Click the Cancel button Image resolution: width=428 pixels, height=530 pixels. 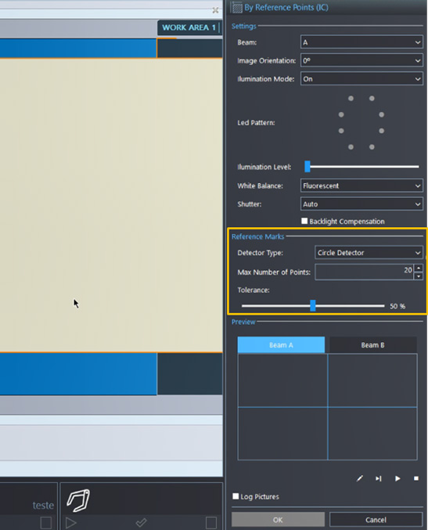coord(376,520)
